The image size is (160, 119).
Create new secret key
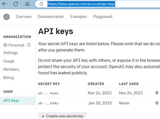(x=62, y=116)
